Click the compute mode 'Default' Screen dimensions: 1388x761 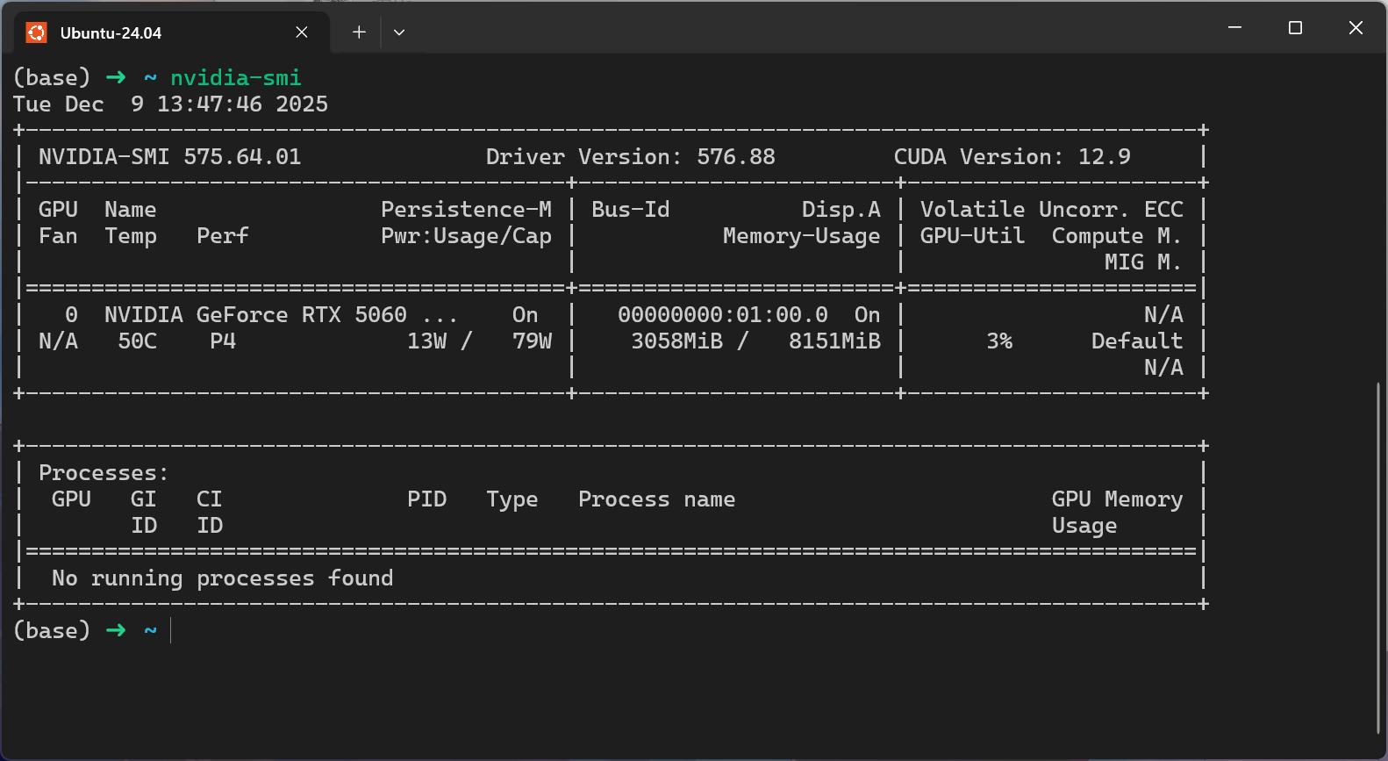1137,341
